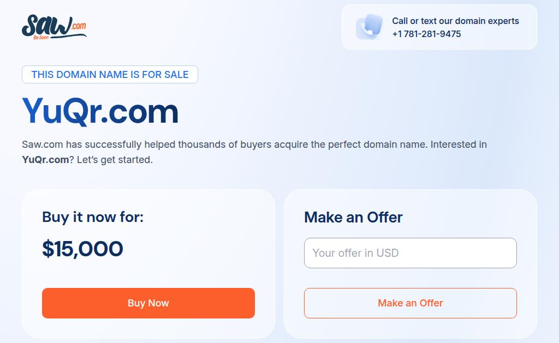
Task: Click the Be Seen tagline under the logo
Action: point(41,38)
